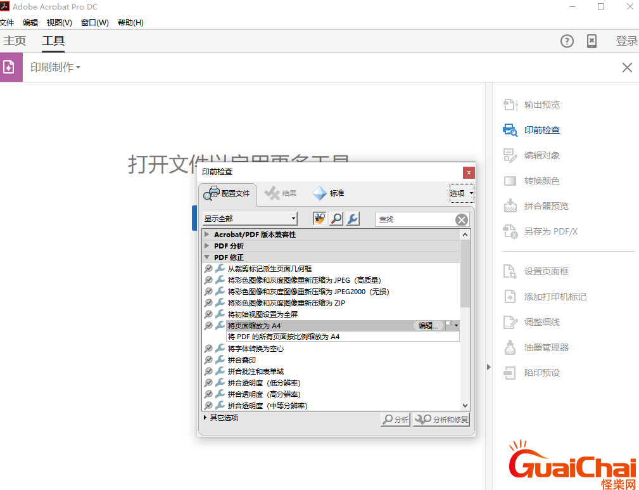Click the 分析和修复 button
The image size is (639, 490).
click(441, 420)
